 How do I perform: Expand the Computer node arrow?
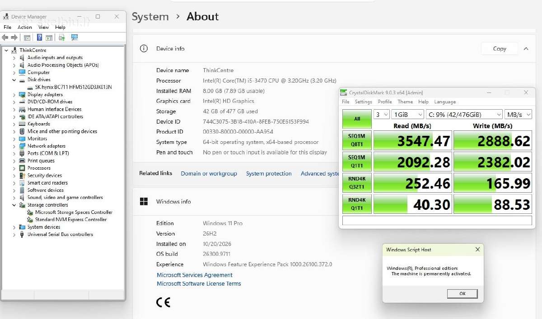tap(14, 73)
